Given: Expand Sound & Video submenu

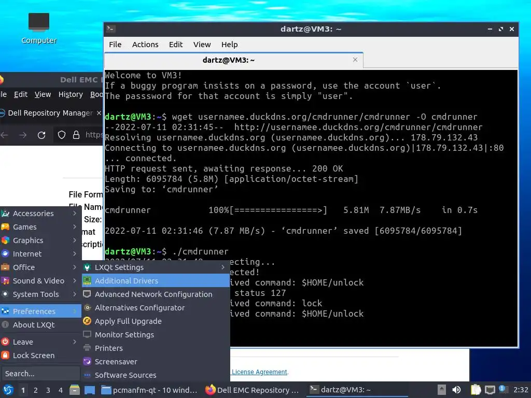Looking at the screenshot, I should tap(40, 281).
